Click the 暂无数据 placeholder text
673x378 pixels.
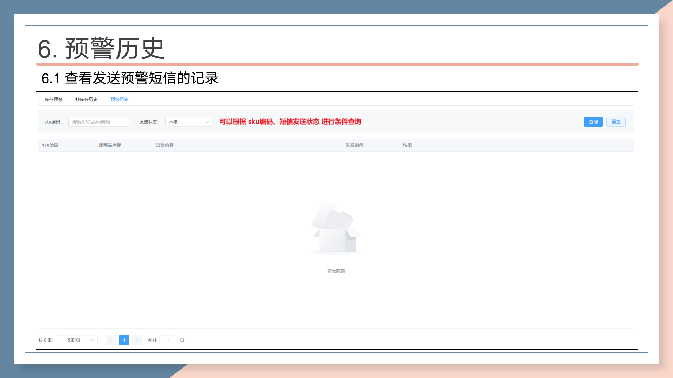336,271
